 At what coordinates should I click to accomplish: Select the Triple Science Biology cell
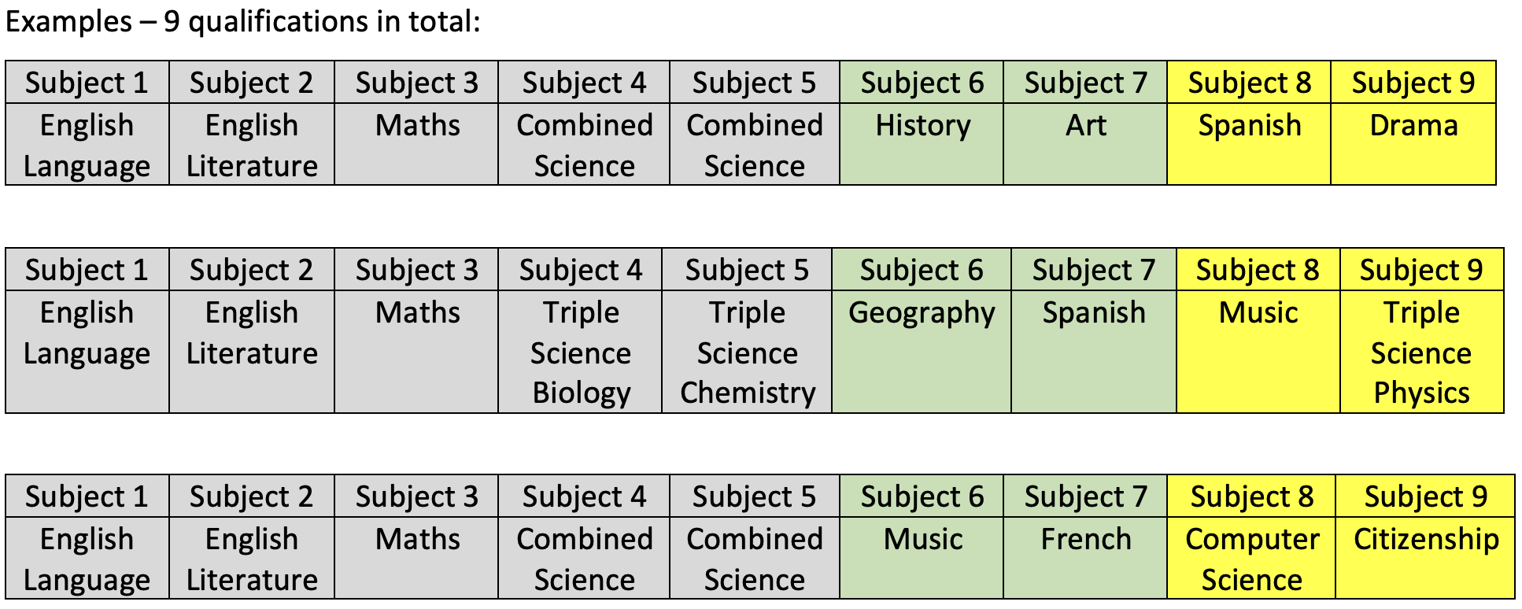(581, 352)
